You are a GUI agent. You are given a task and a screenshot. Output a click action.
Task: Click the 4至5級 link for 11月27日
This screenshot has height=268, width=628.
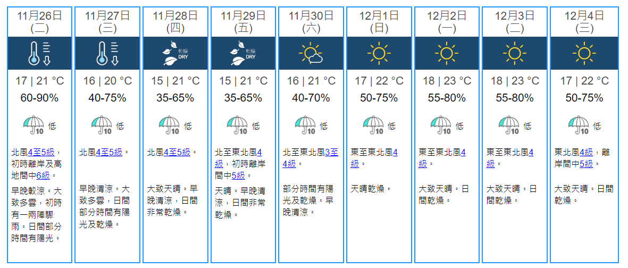click(x=109, y=153)
